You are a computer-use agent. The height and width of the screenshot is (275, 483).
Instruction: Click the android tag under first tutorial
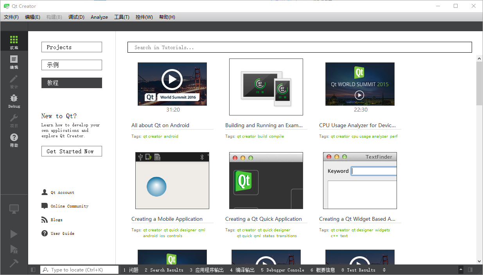(171, 137)
